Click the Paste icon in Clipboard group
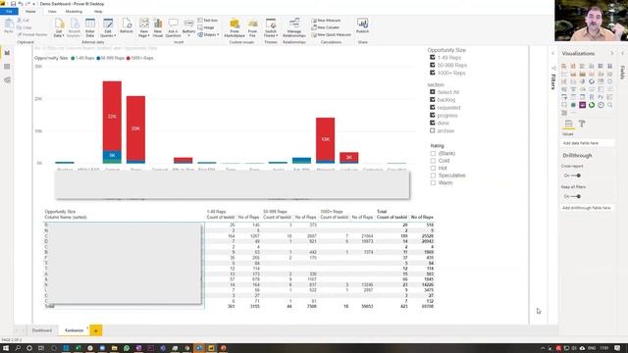 click(9, 26)
